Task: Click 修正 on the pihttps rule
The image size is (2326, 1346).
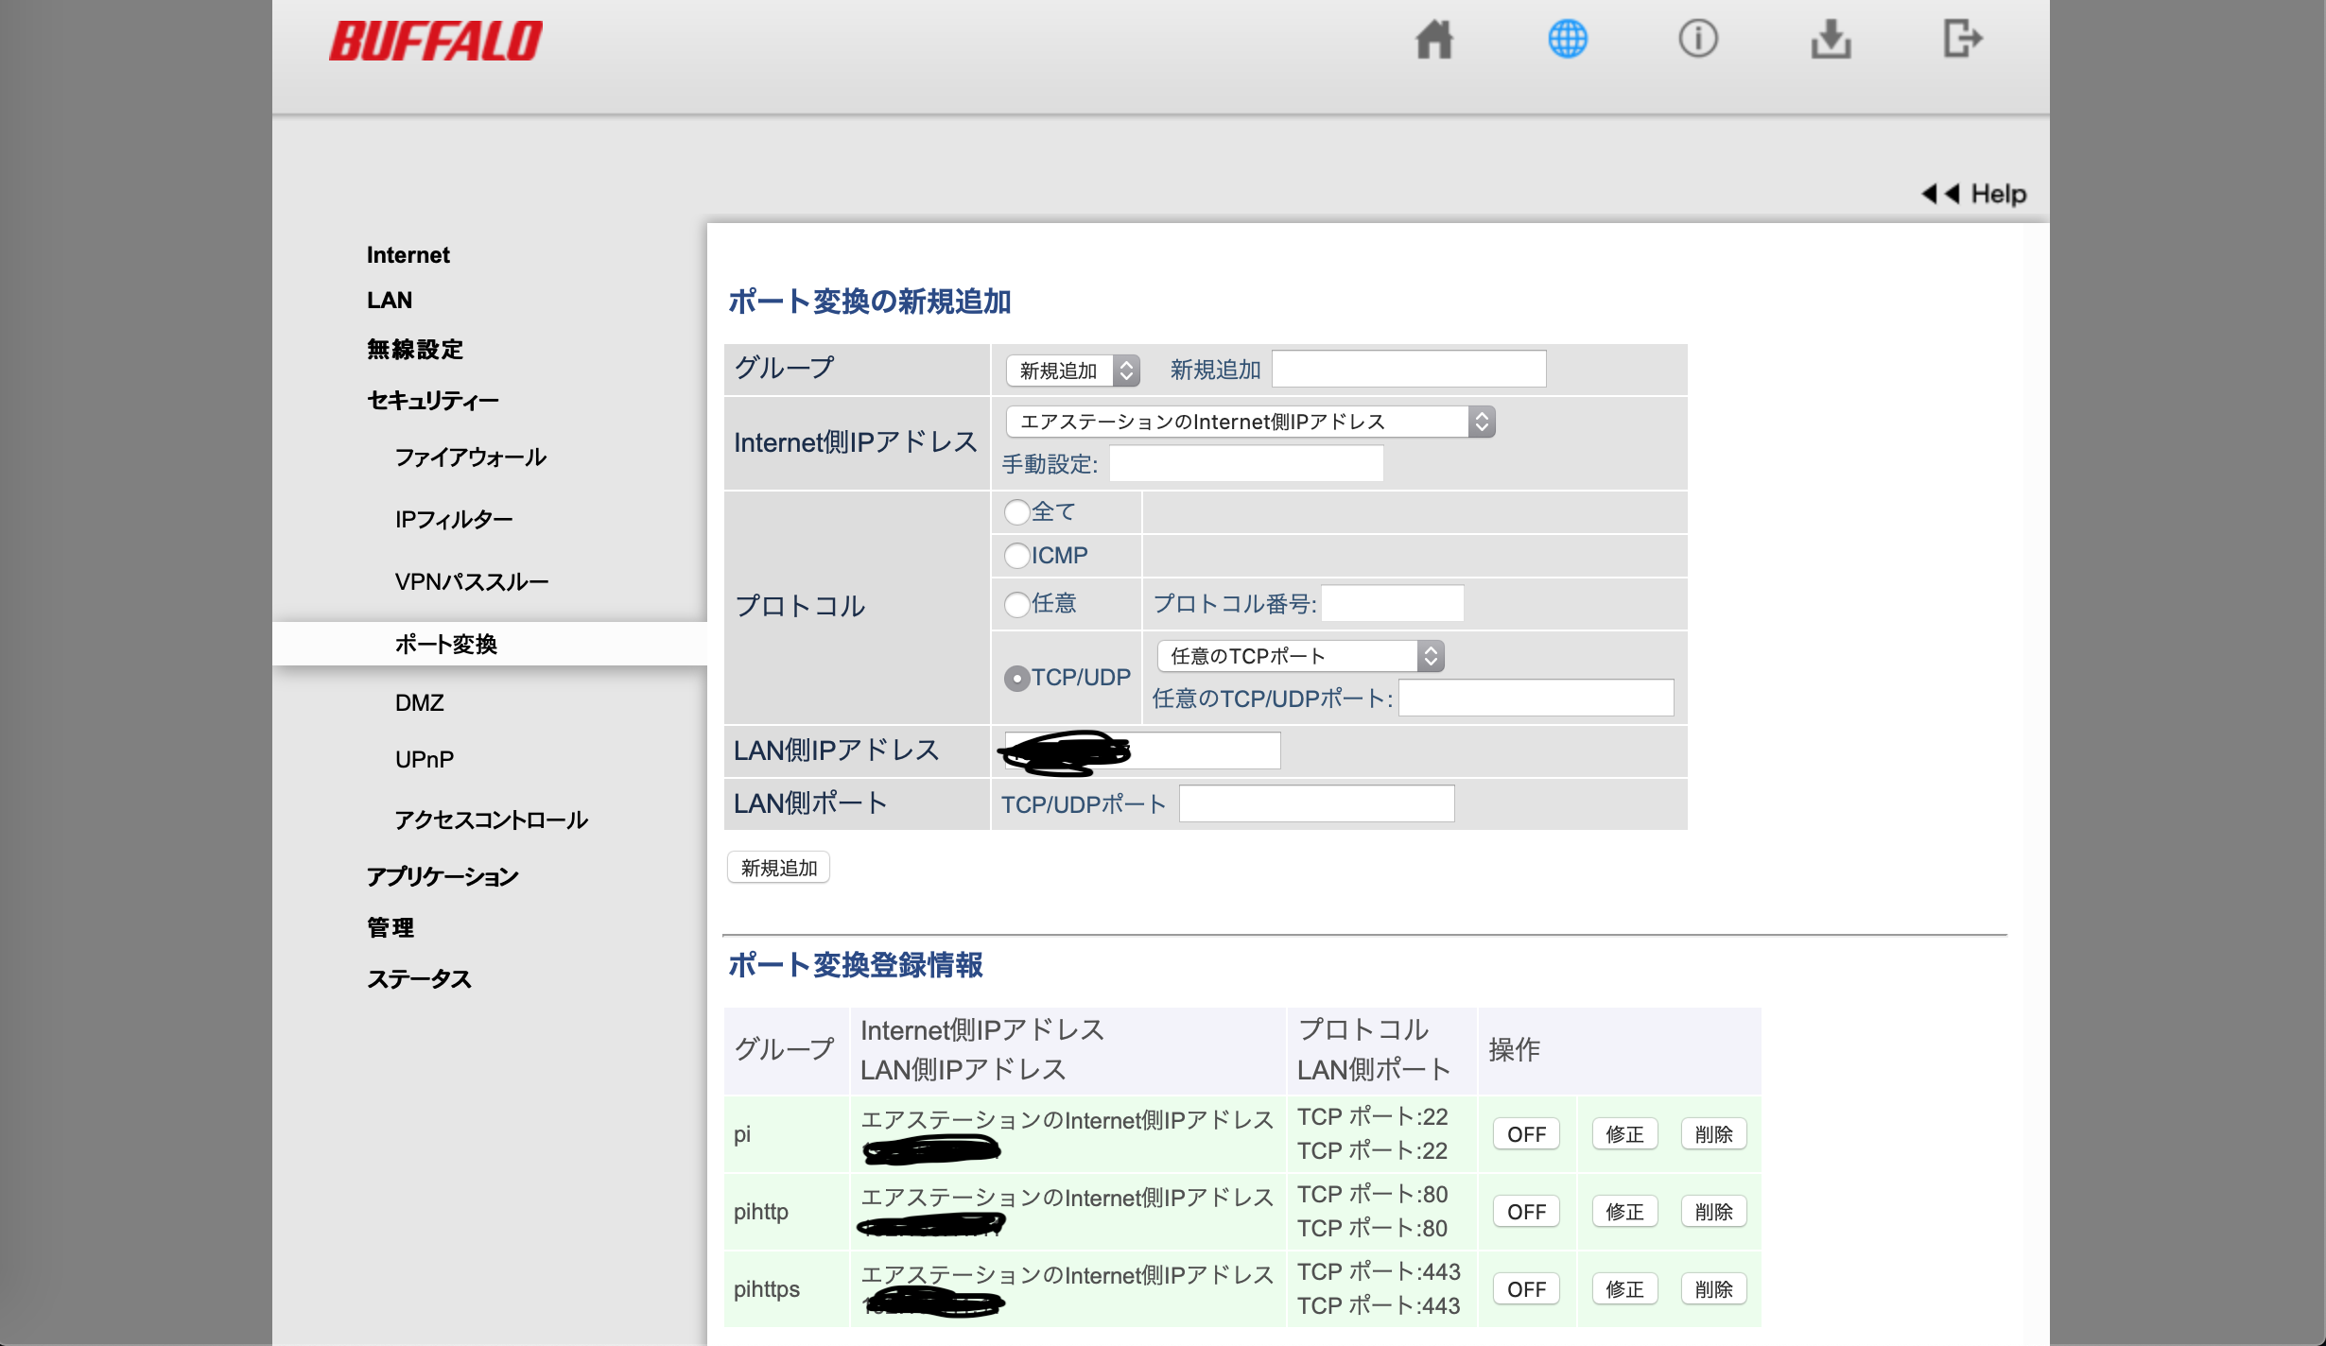Action: [1624, 1288]
